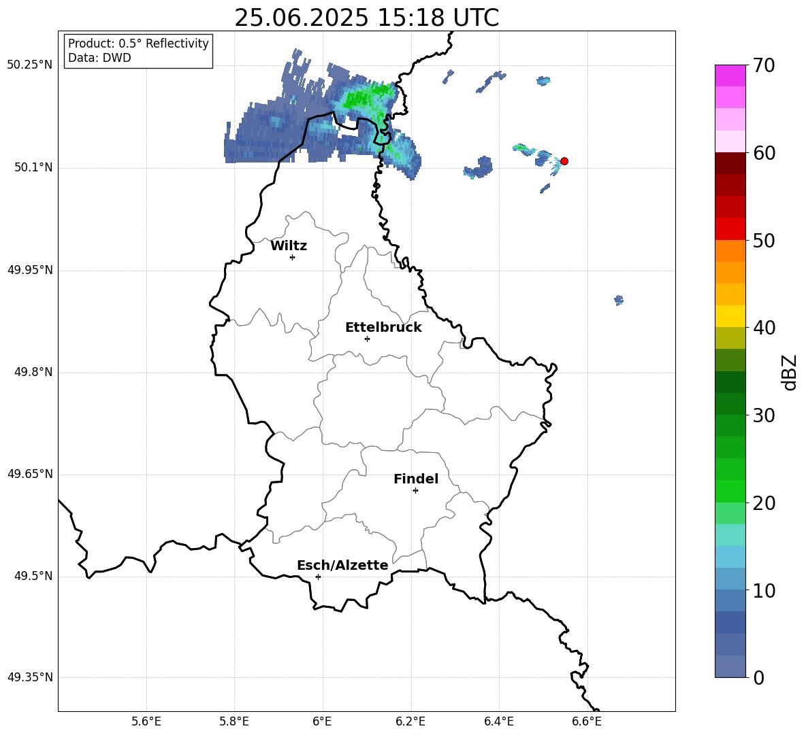806x735 pixels.
Task: Click the 5.6°E longitude label
Action: point(146,721)
